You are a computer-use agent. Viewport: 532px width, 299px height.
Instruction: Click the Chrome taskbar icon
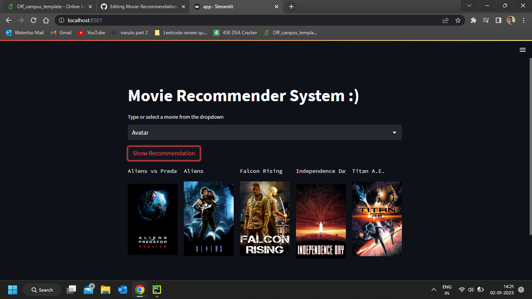click(x=140, y=290)
